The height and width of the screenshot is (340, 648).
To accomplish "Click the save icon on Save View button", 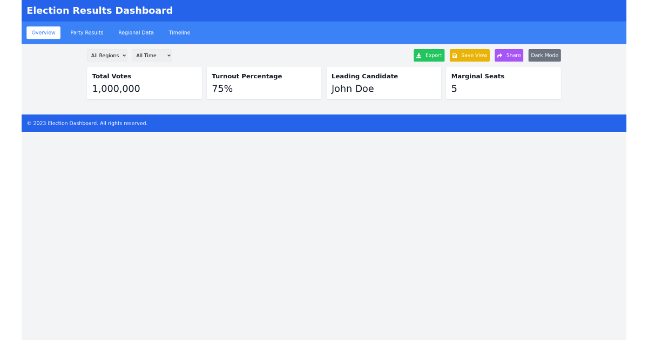I will (x=455, y=55).
